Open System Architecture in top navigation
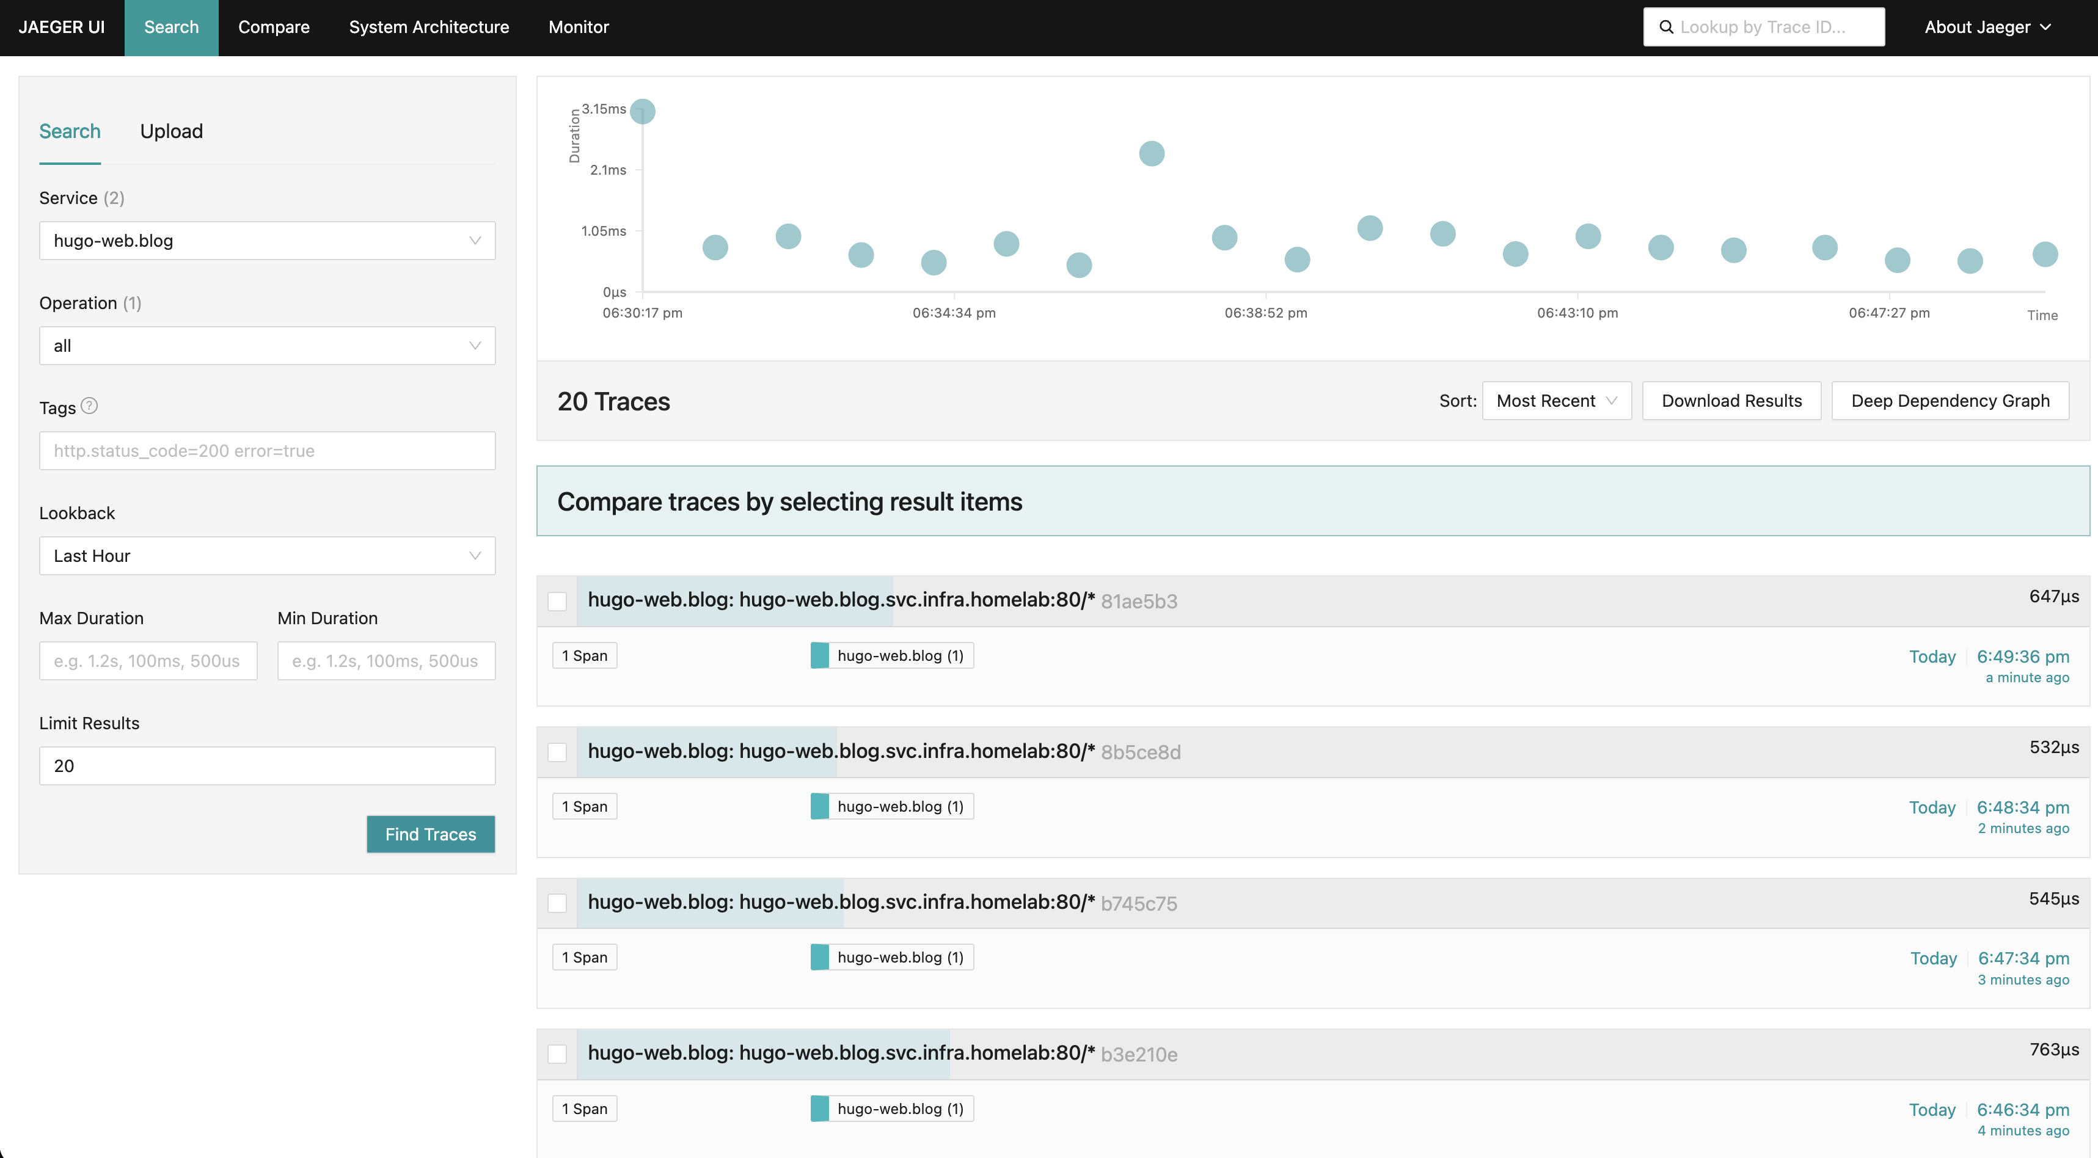Screen dimensions: 2098x1158 coord(428,27)
